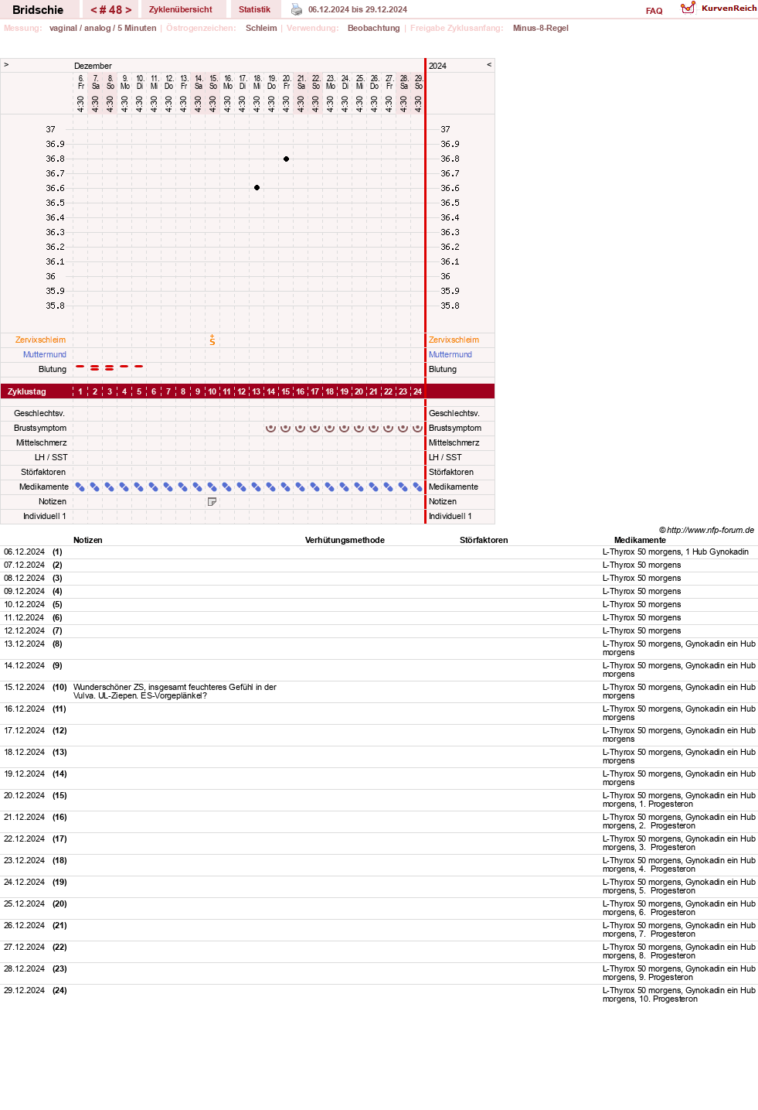This screenshot has height=1110, width=758.
Task: Click medication pill icon on cycle day 15
Action: coord(286,487)
